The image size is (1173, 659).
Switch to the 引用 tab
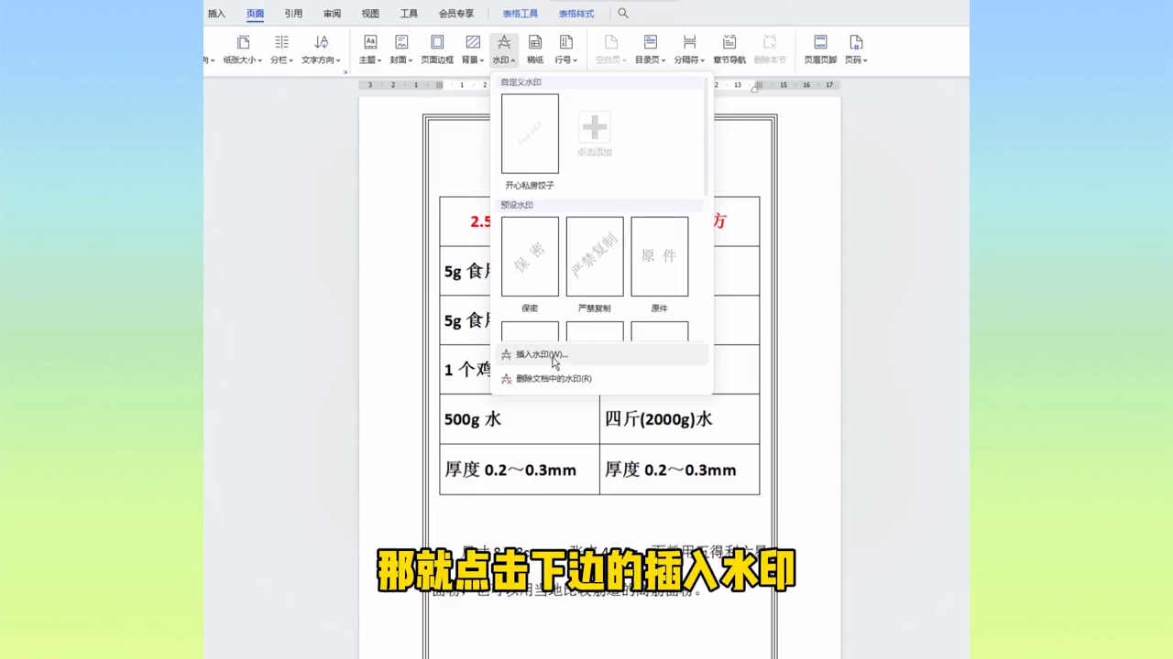[x=293, y=14]
